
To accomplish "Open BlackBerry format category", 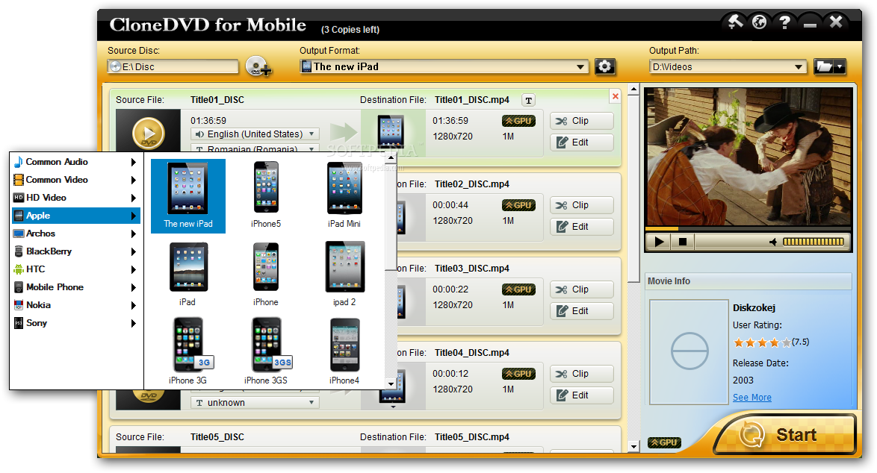I will pos(75,251).
